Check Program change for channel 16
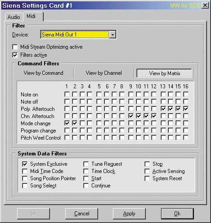Screen dimensions: 211x223 186,130
